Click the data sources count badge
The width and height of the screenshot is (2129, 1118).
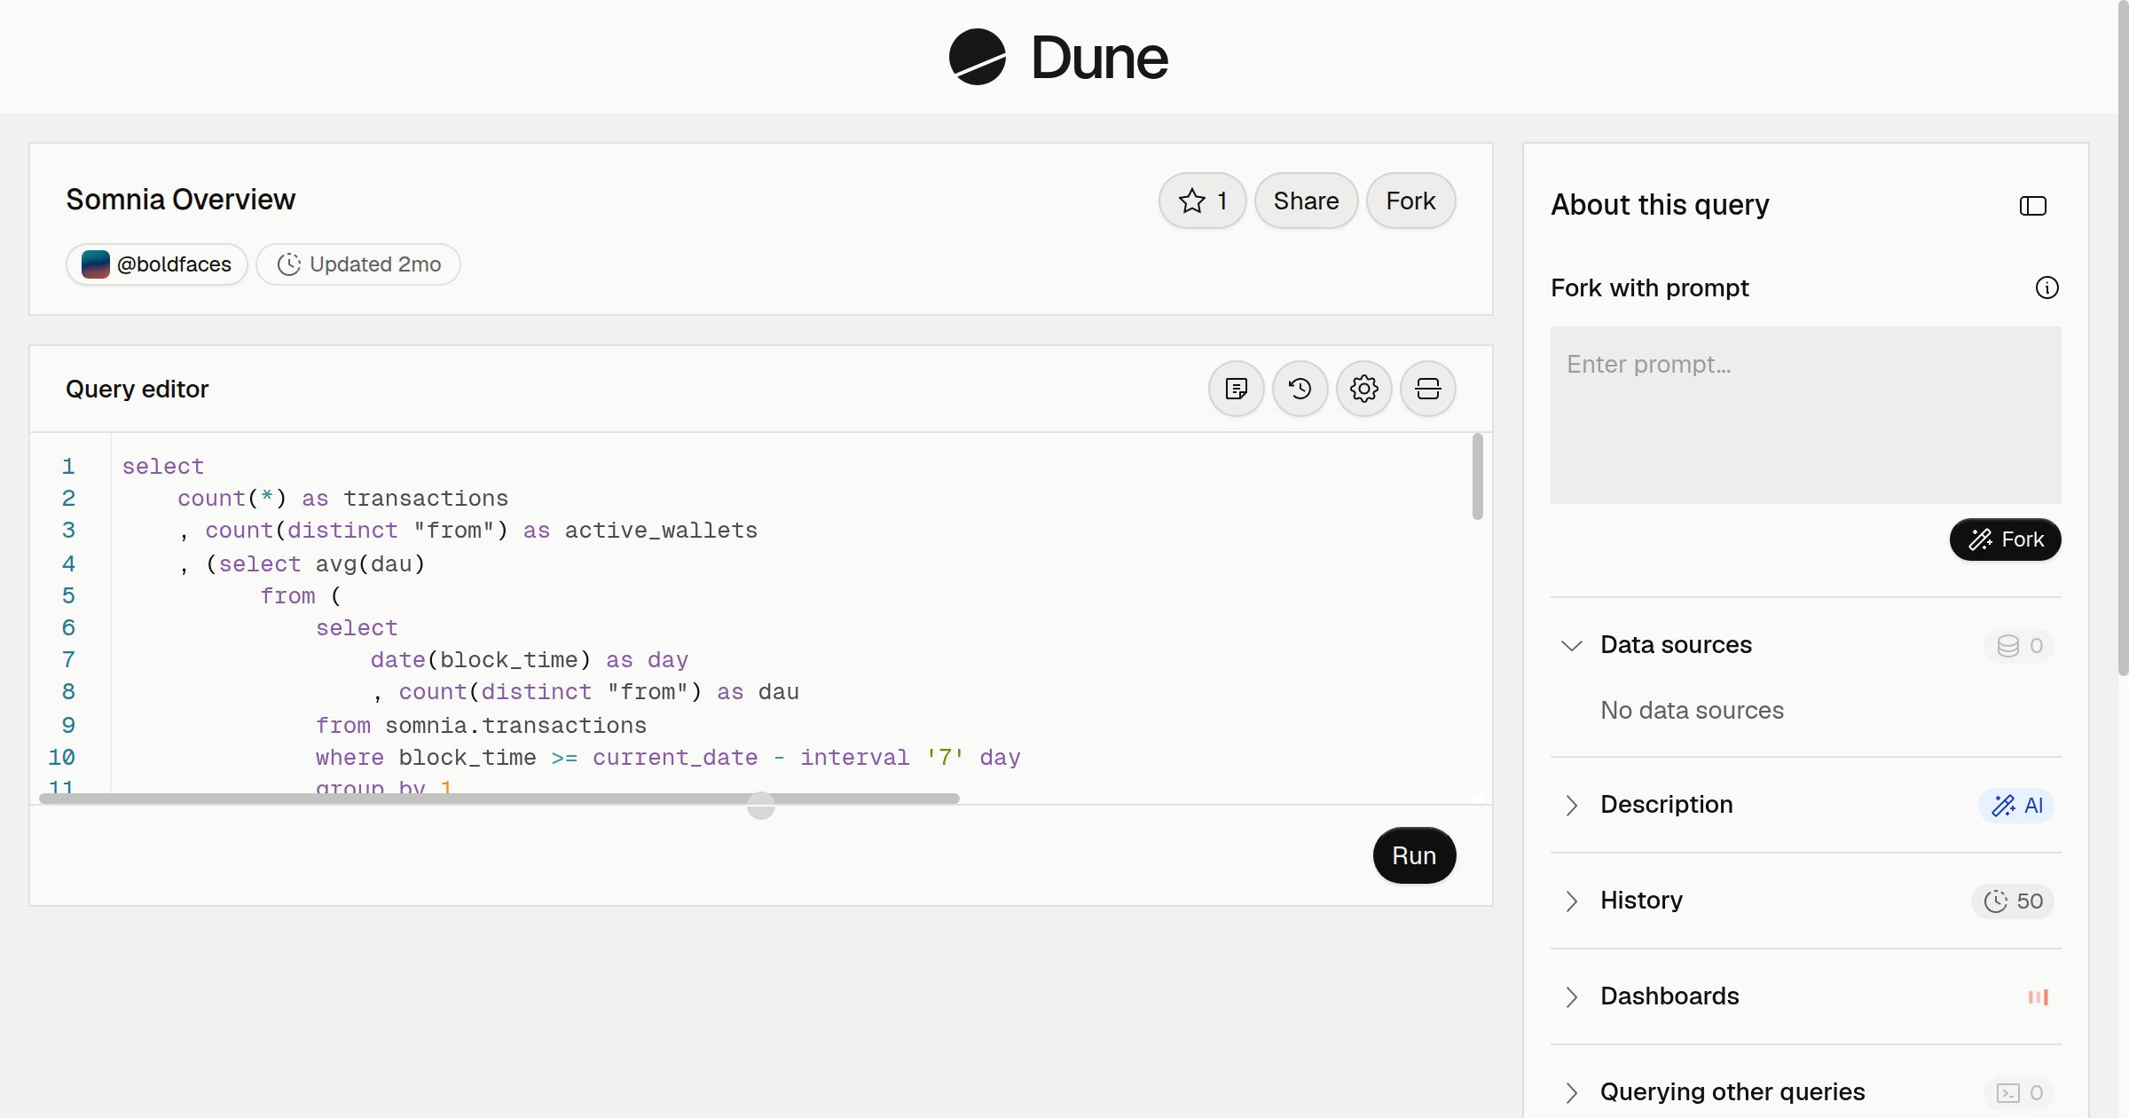2019,645
